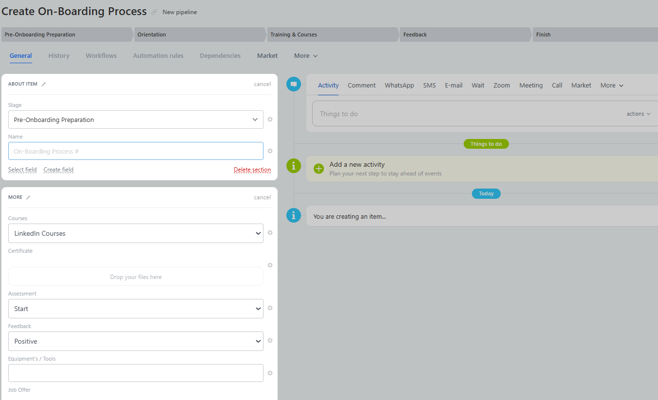Open gear settings for the Name field
Image resolution: width=658 pixels, height=400 pixels.
tap(270, 151)
